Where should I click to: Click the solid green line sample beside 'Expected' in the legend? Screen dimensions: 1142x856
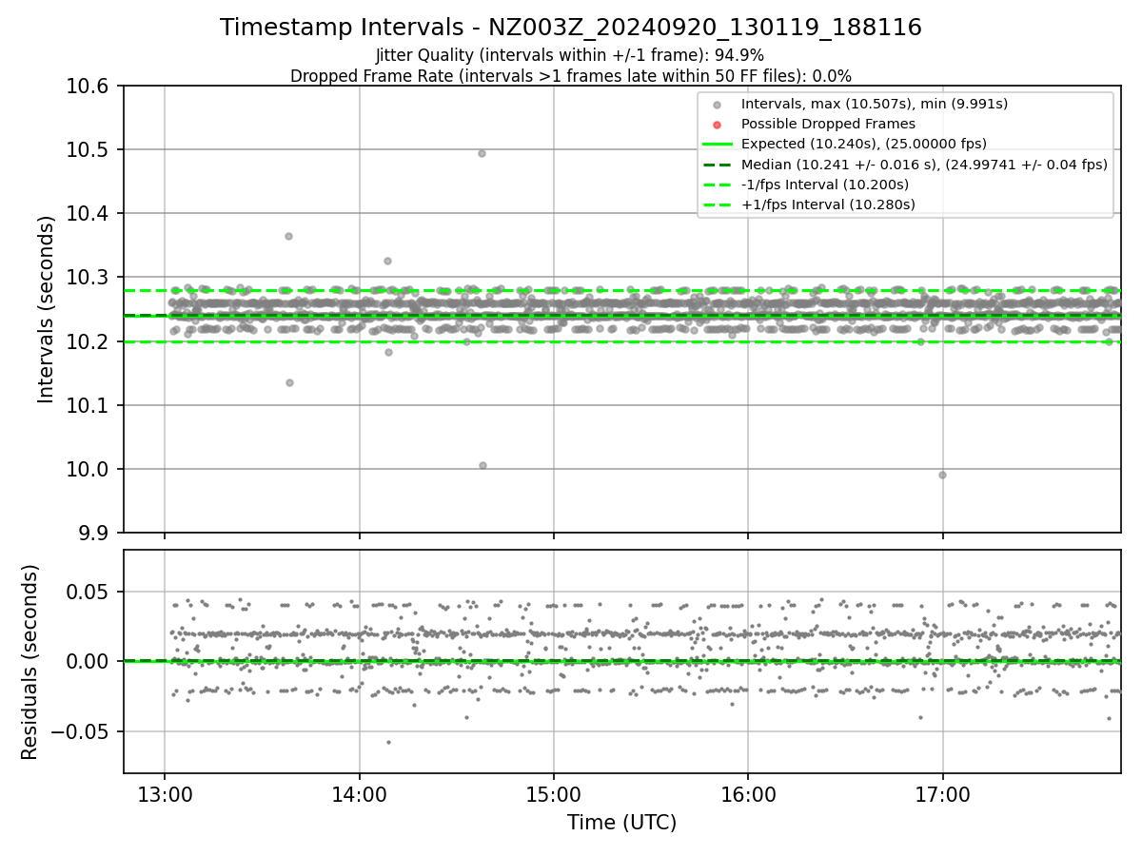[x=717, y=144]
